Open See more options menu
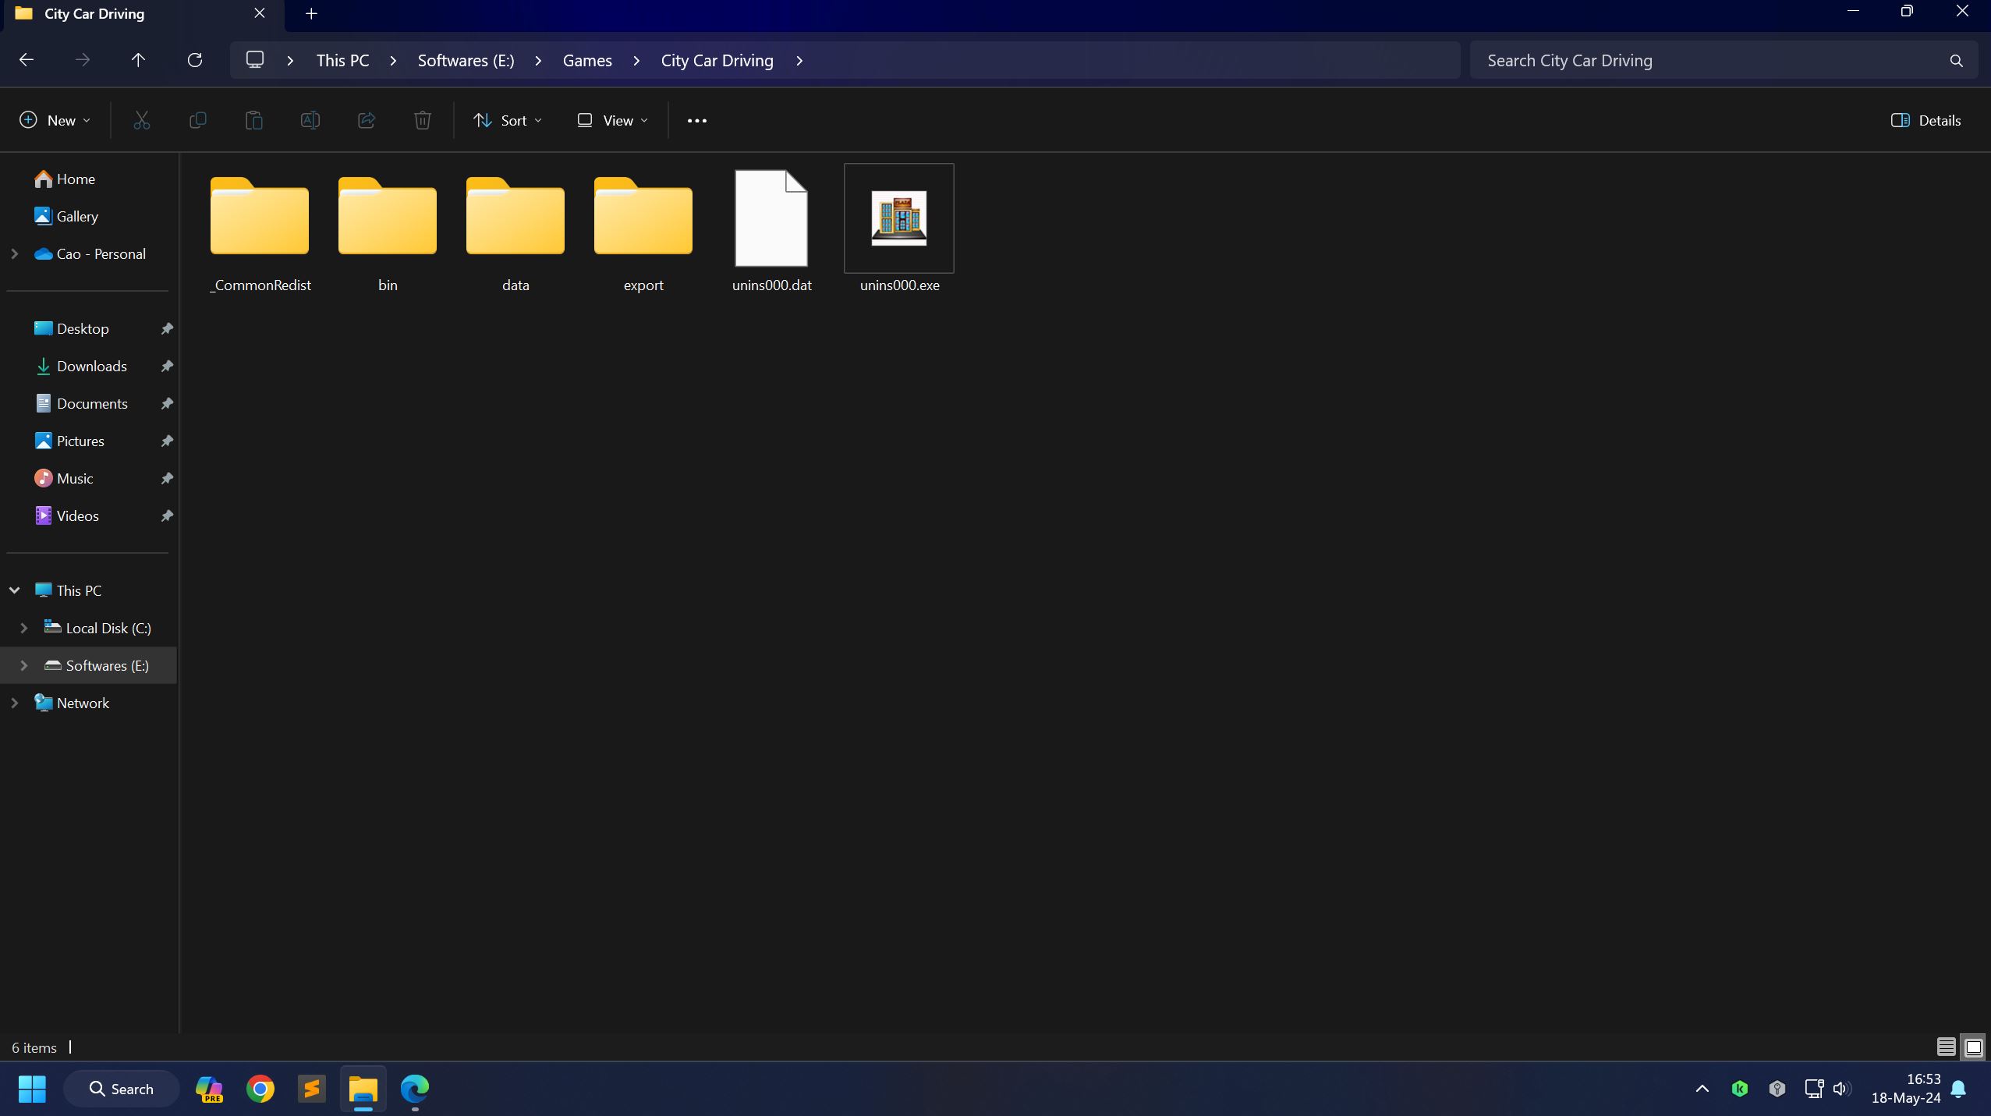Viewport: 1991px width, 1116px height. coord(696,119)
